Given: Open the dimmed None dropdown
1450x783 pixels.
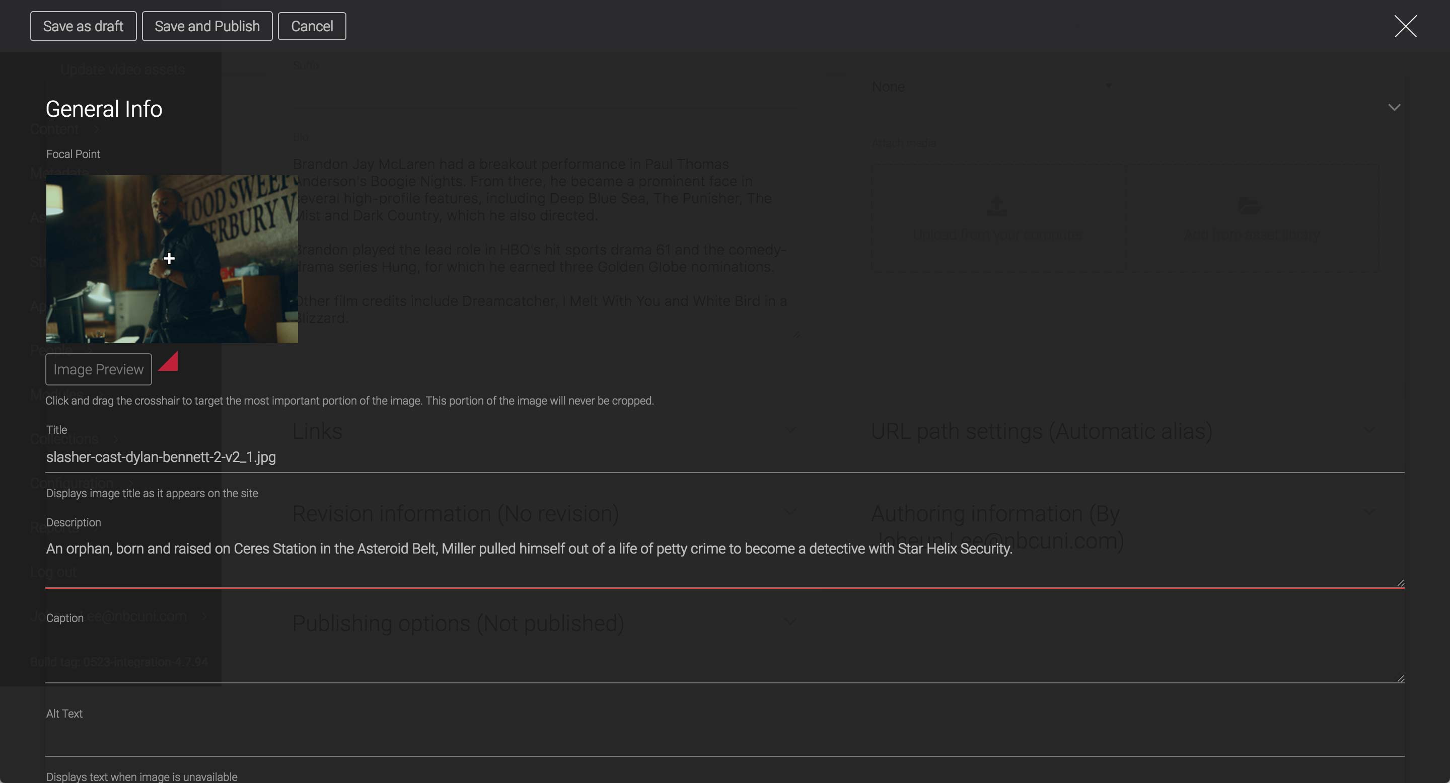Looking at the screenshot, I should [x=991, y=87].
